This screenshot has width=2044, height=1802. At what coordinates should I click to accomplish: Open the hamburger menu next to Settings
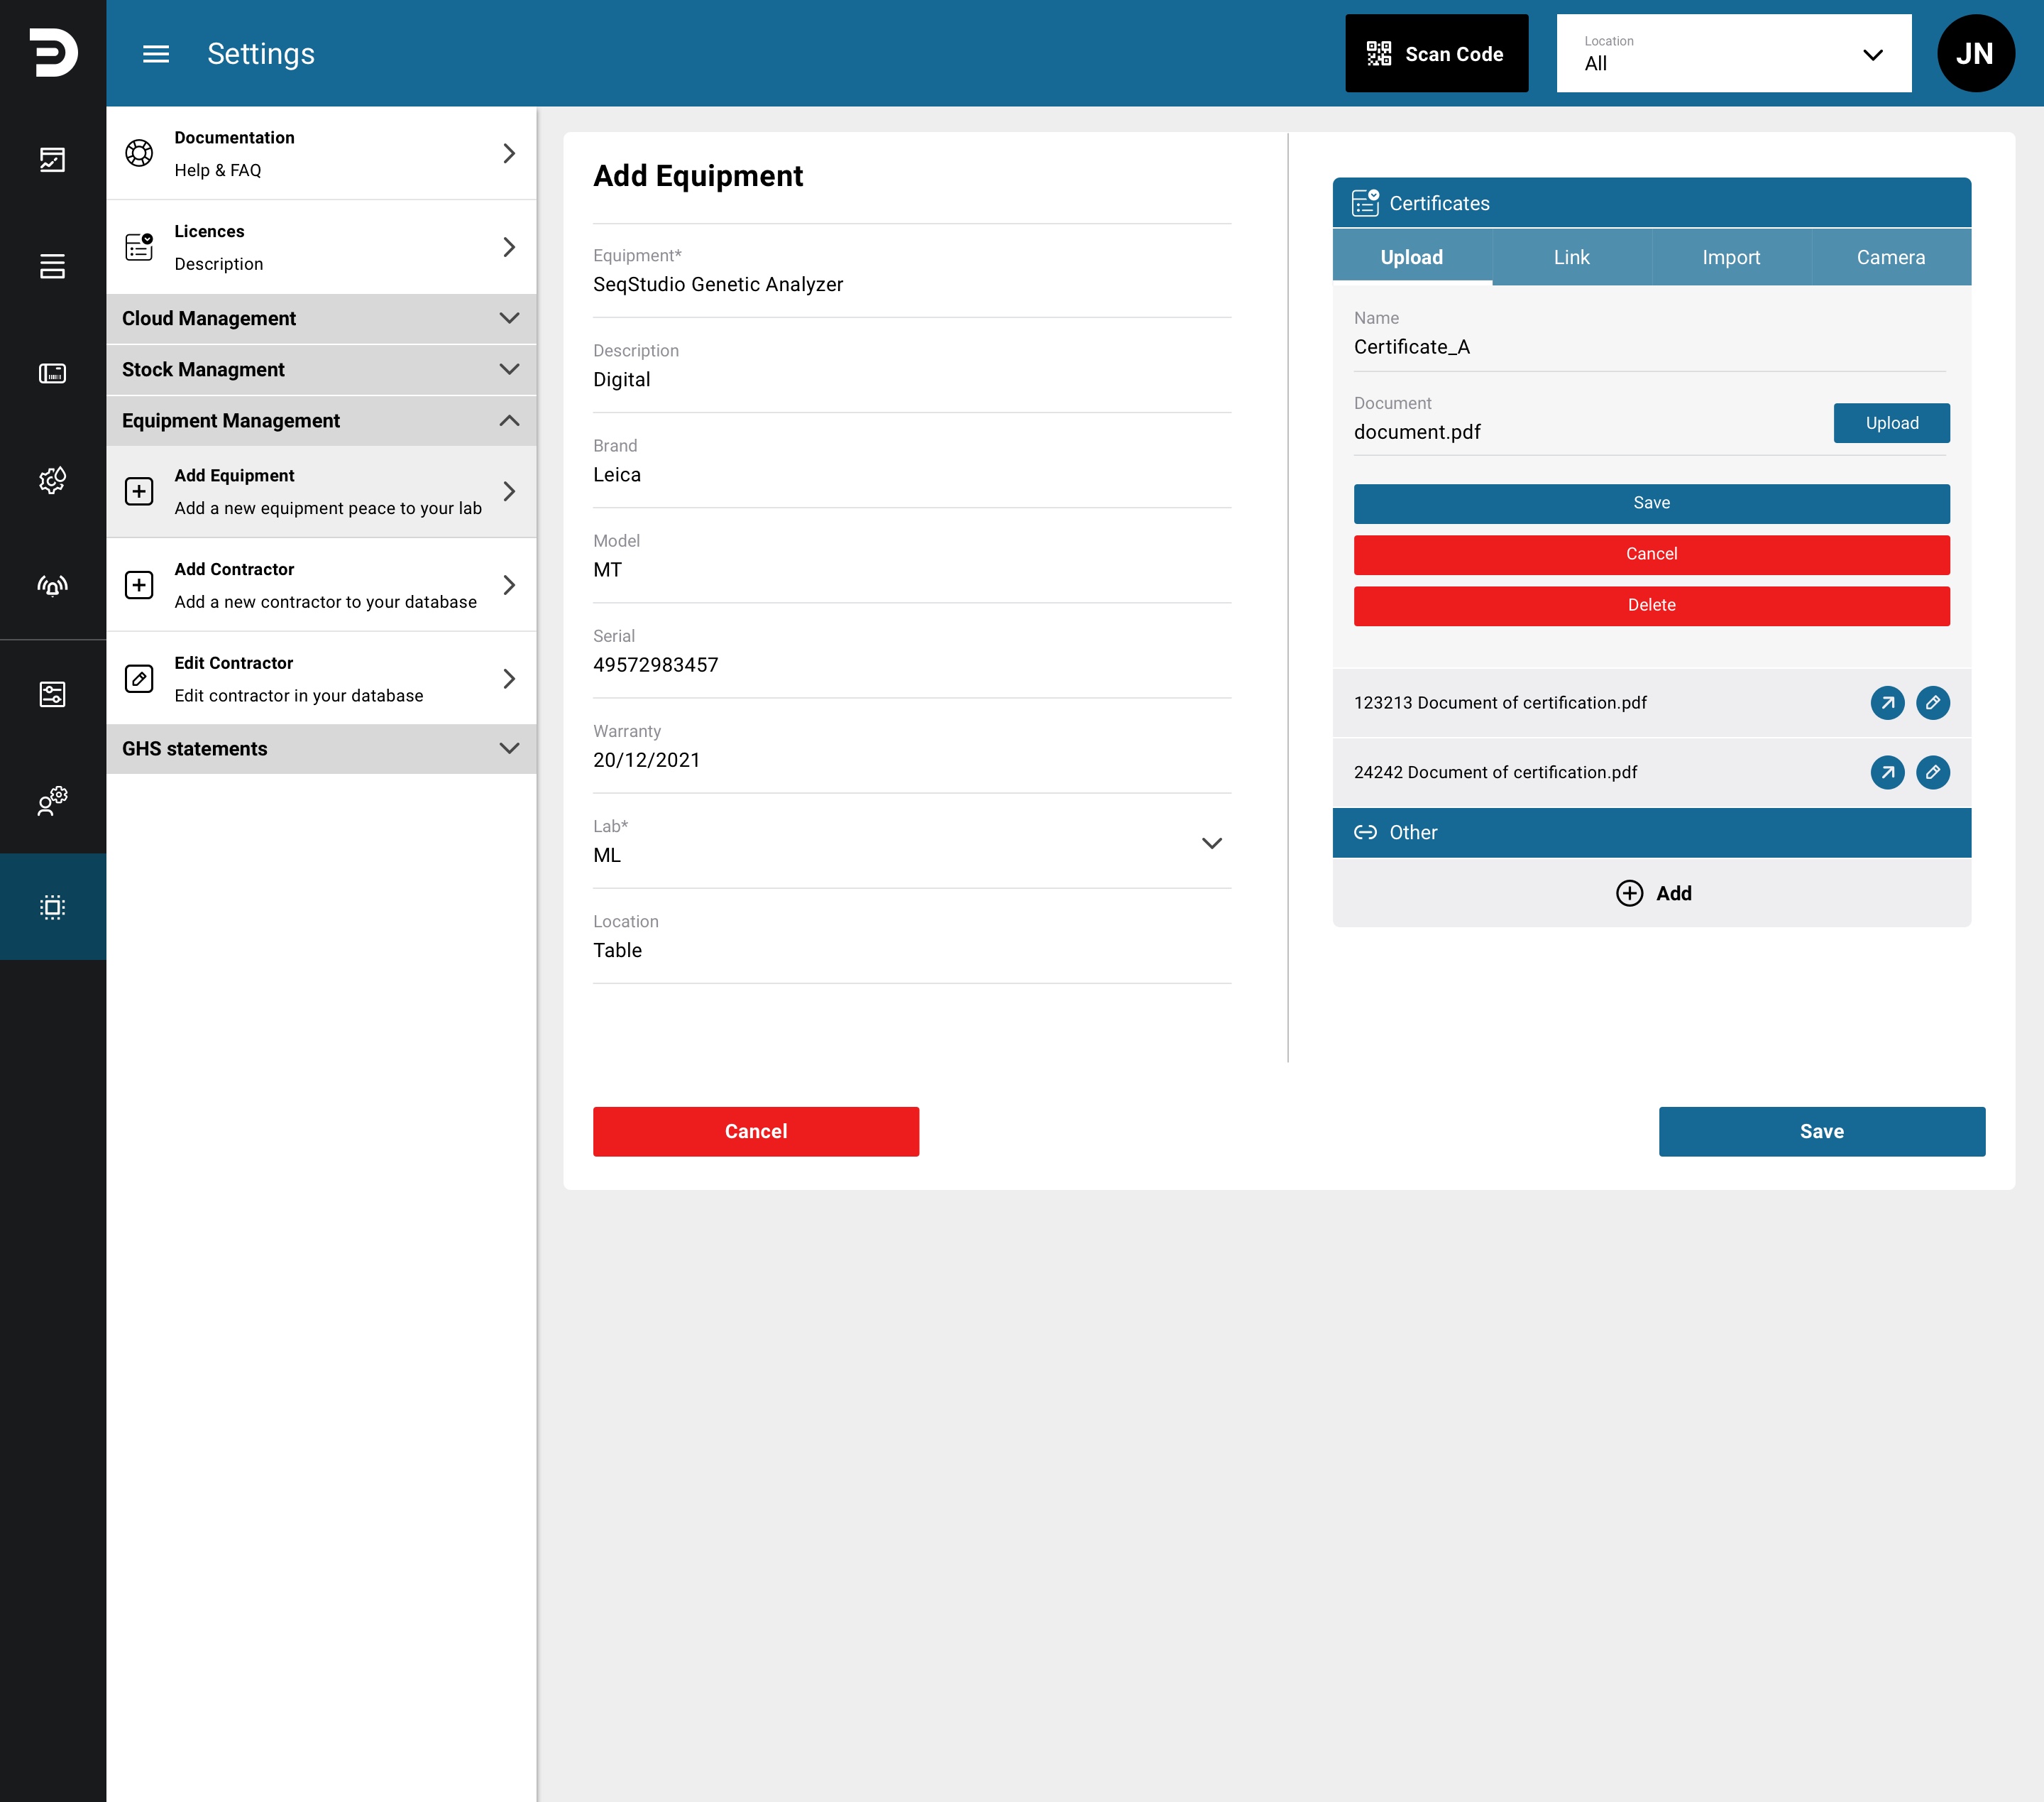coord(156,54)
